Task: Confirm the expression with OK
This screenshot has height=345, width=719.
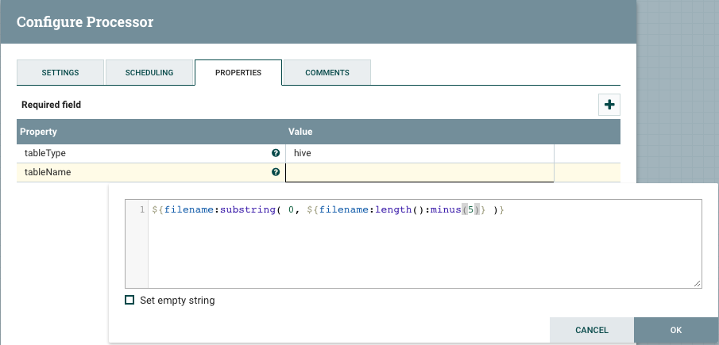Action: [675, 330]
